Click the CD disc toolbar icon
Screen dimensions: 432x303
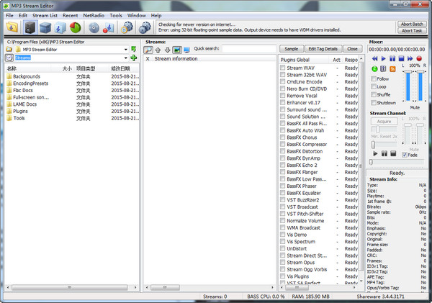[x=94, y=27]
